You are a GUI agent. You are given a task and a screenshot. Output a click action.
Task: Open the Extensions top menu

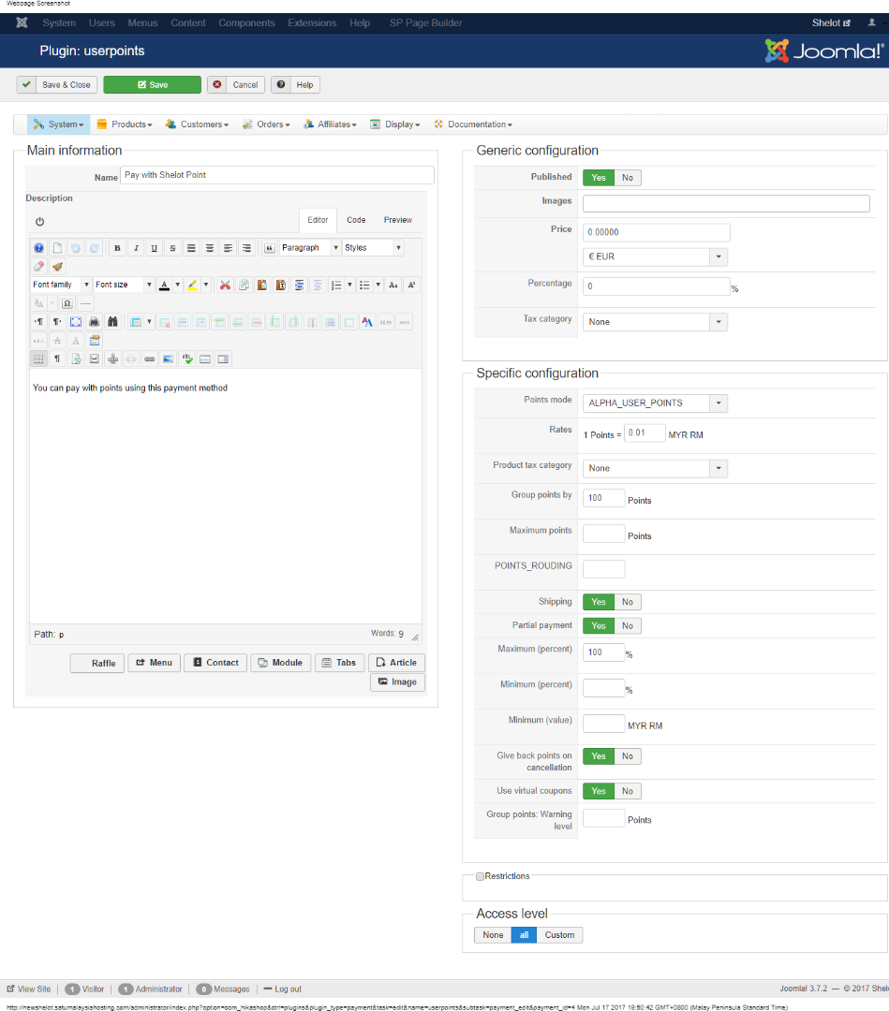pos(312,23)
